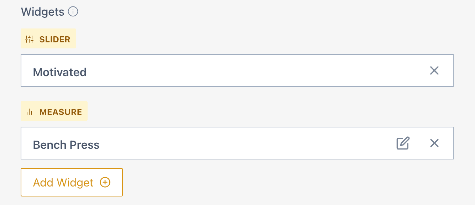The image size is (475, 205).
Task: Edit the Bench Press widget
Action: coord(403,143)
